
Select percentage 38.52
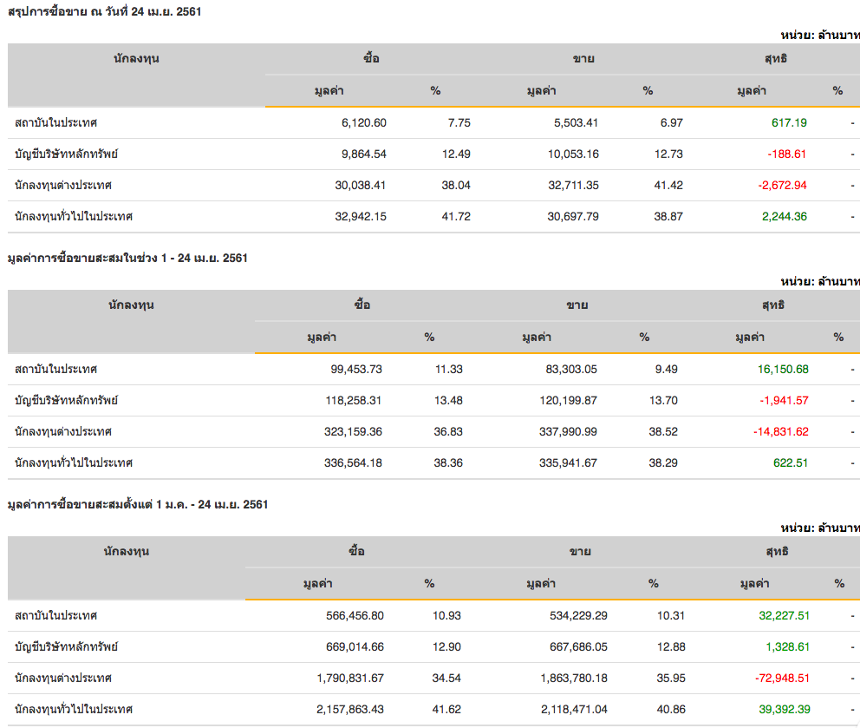click(663, 432)
